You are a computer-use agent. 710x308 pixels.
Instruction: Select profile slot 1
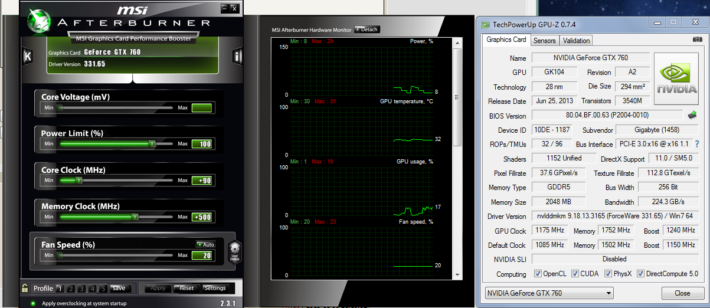60,289
